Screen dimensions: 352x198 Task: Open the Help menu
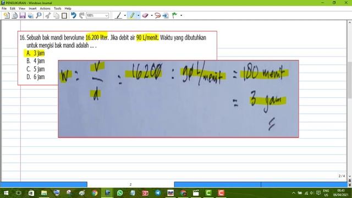(x=68, y=9)
